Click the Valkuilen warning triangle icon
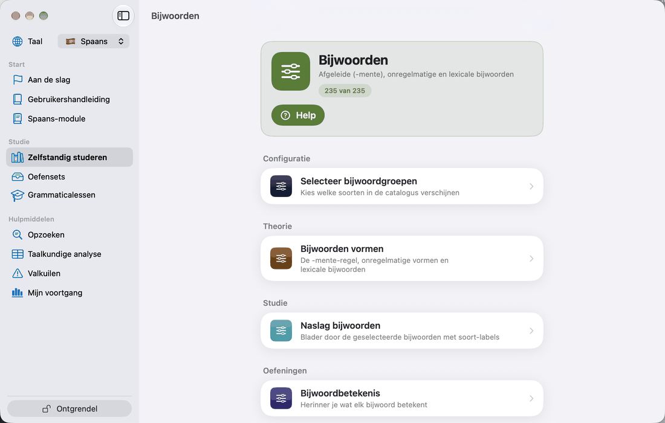 18,273
